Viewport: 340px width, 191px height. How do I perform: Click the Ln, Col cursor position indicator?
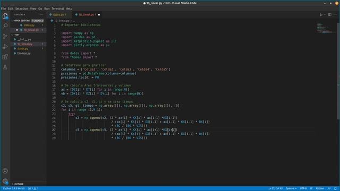[275, 188]
